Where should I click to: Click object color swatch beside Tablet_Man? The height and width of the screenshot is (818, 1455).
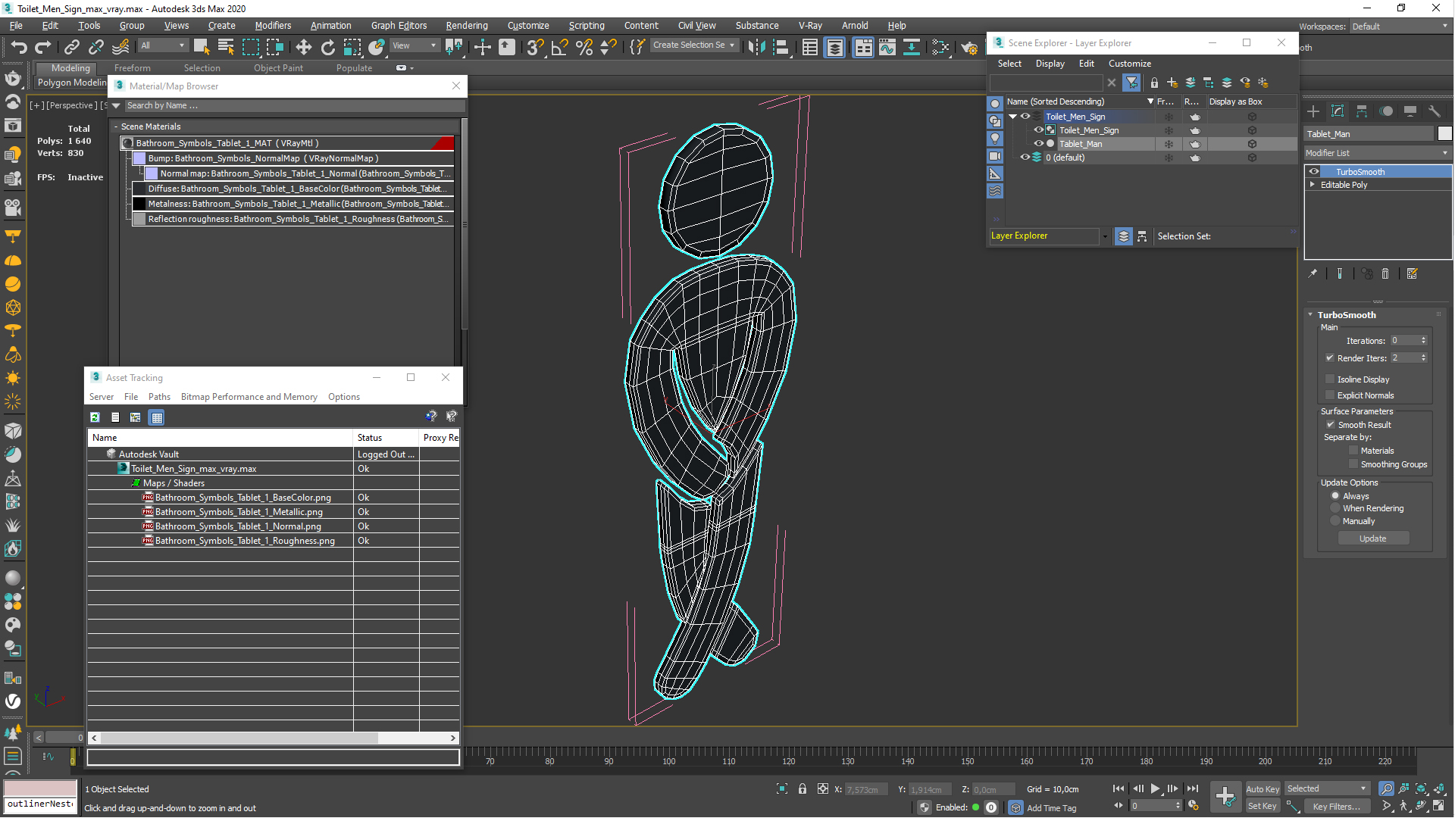[1444, 134]
